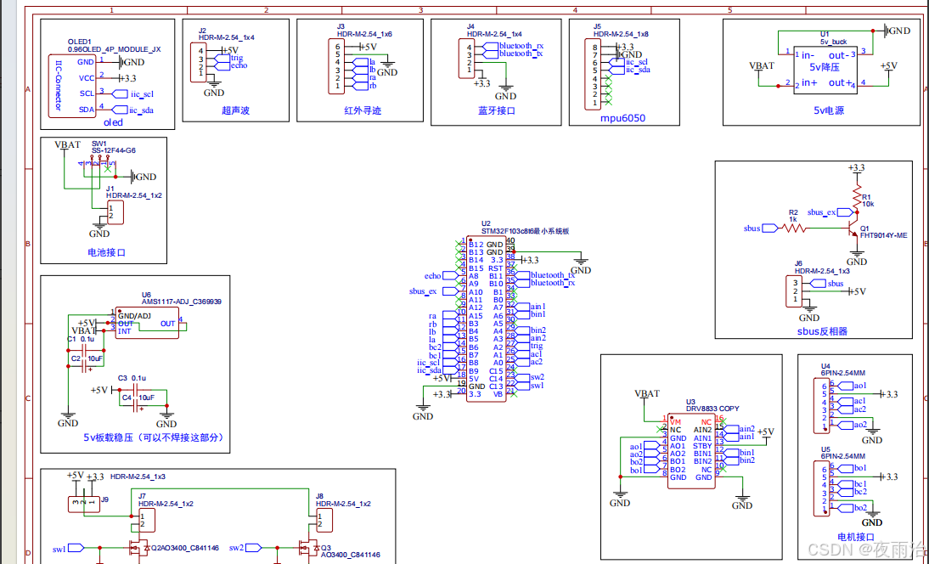
Task: Select the C2 10uF capacitor symbol
Action: 83,366
